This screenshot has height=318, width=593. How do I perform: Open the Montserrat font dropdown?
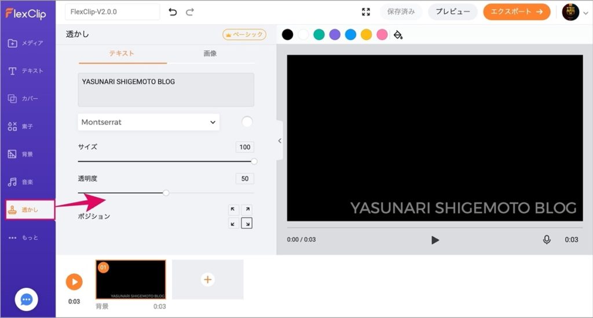(x=149, y=122)
